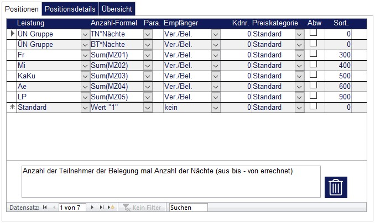Go to previous record arrow

pyautogui.click(x=54, y=208)
